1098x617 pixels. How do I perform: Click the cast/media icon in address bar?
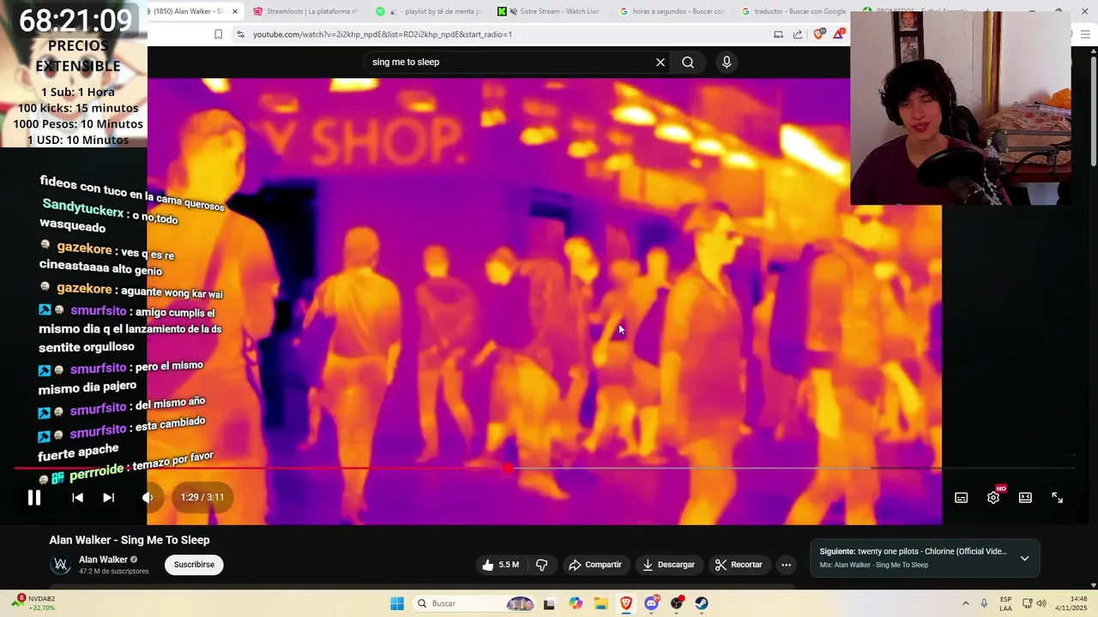[x=778, y=34]
